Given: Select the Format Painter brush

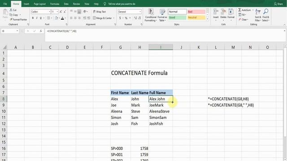Looking at the screenshot, I should coord(11,20).
